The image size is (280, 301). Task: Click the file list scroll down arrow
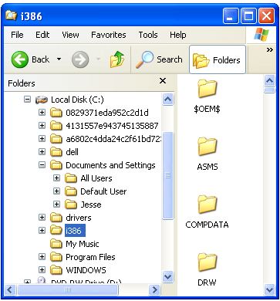(269, 290)
